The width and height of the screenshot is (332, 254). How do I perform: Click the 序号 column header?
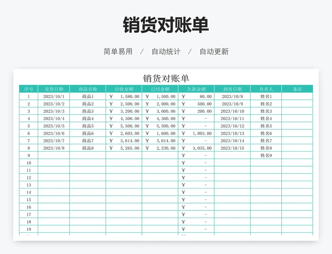[x=29, y=89]
